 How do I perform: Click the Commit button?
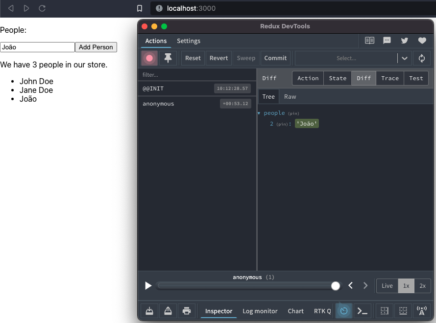(275, 58)
